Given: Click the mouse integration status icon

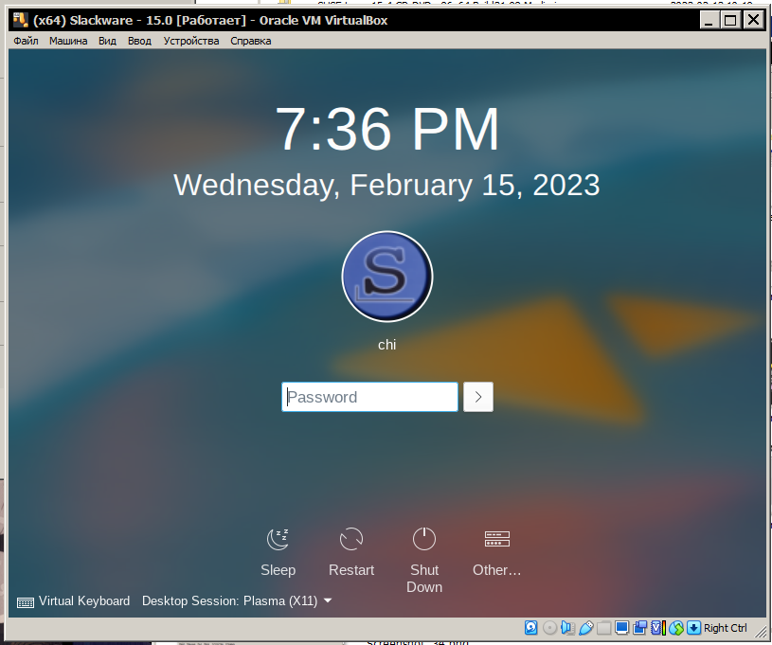Looking at the screenshot, I should click(676, 628).
